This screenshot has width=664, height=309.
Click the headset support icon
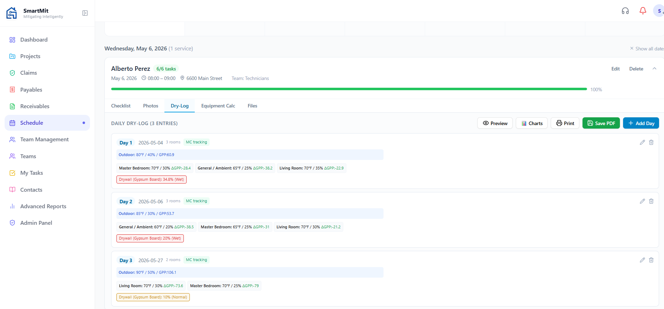click(625, 11)
